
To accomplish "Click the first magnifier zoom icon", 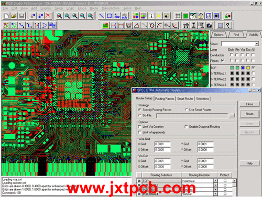I will pos(60,16).
